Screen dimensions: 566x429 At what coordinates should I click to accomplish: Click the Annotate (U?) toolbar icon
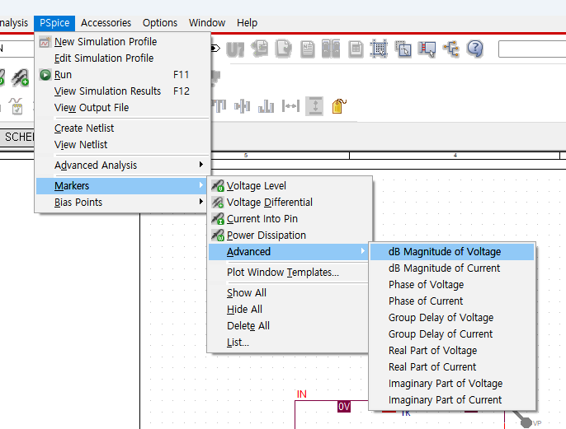tap(235, 49)
